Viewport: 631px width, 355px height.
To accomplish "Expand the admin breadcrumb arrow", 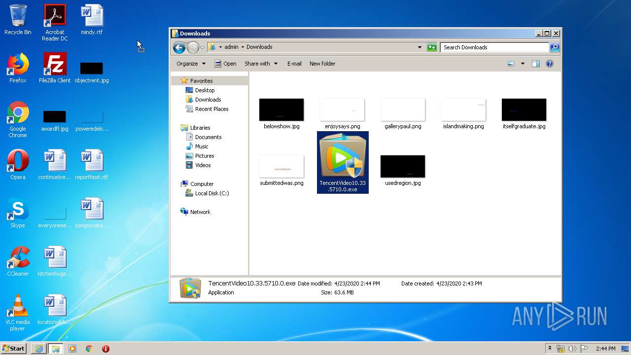I will 243,47.
